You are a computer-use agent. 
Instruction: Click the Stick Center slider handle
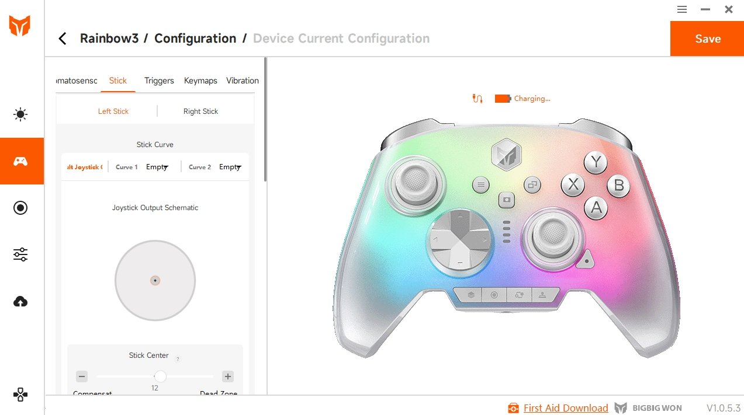click(160, 376)
